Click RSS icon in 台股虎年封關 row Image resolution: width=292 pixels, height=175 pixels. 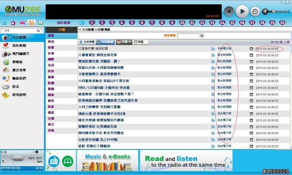213,140
